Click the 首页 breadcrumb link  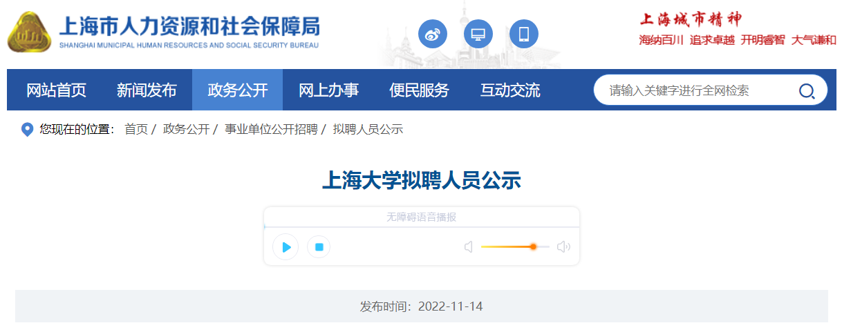136,129
